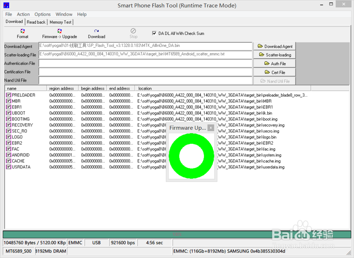The width and height of the screenshot is (354, 258).
Task: Uncheck the CACHE partition checkbox
Action: tap(8, 161)
